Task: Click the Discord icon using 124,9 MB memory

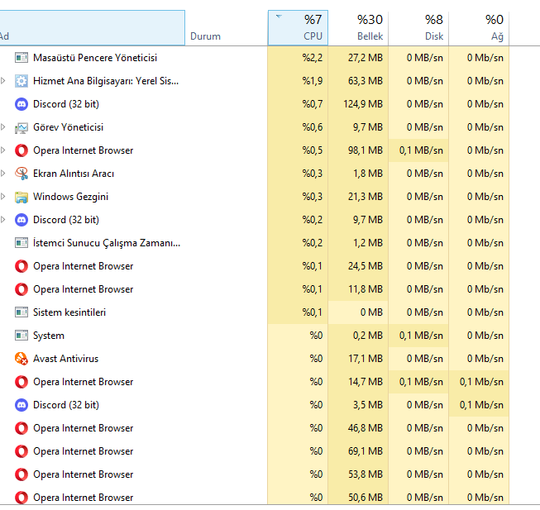Action: (x=22, y=104)
